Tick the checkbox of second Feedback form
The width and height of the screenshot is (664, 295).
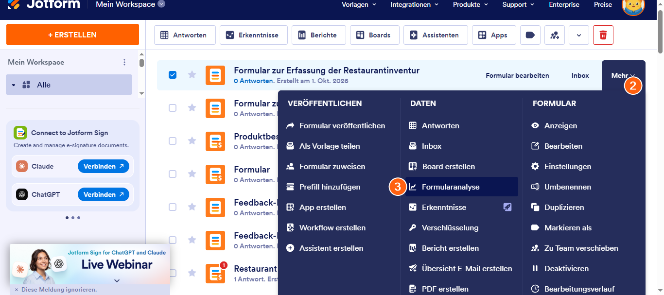pos(173,240)
